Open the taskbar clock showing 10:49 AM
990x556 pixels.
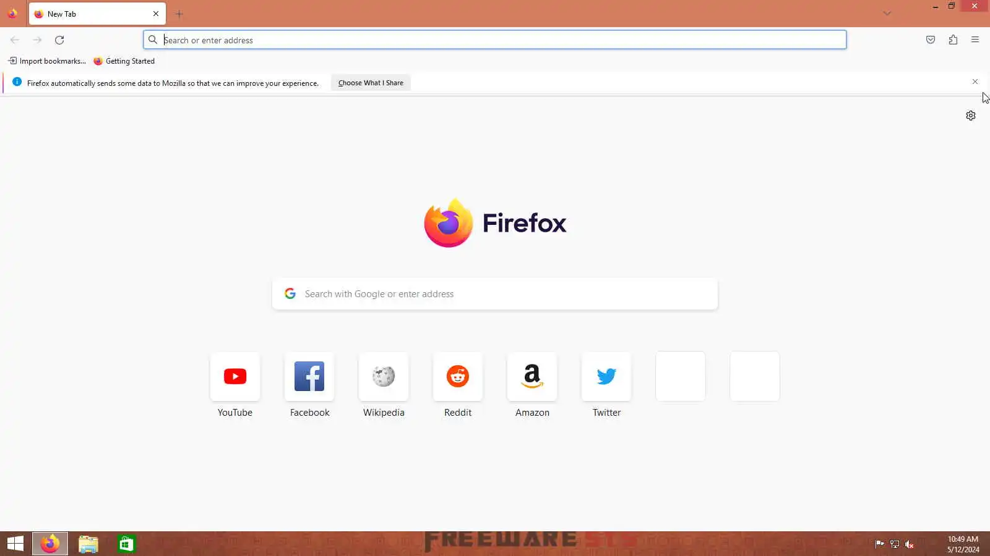click(963, 544)
